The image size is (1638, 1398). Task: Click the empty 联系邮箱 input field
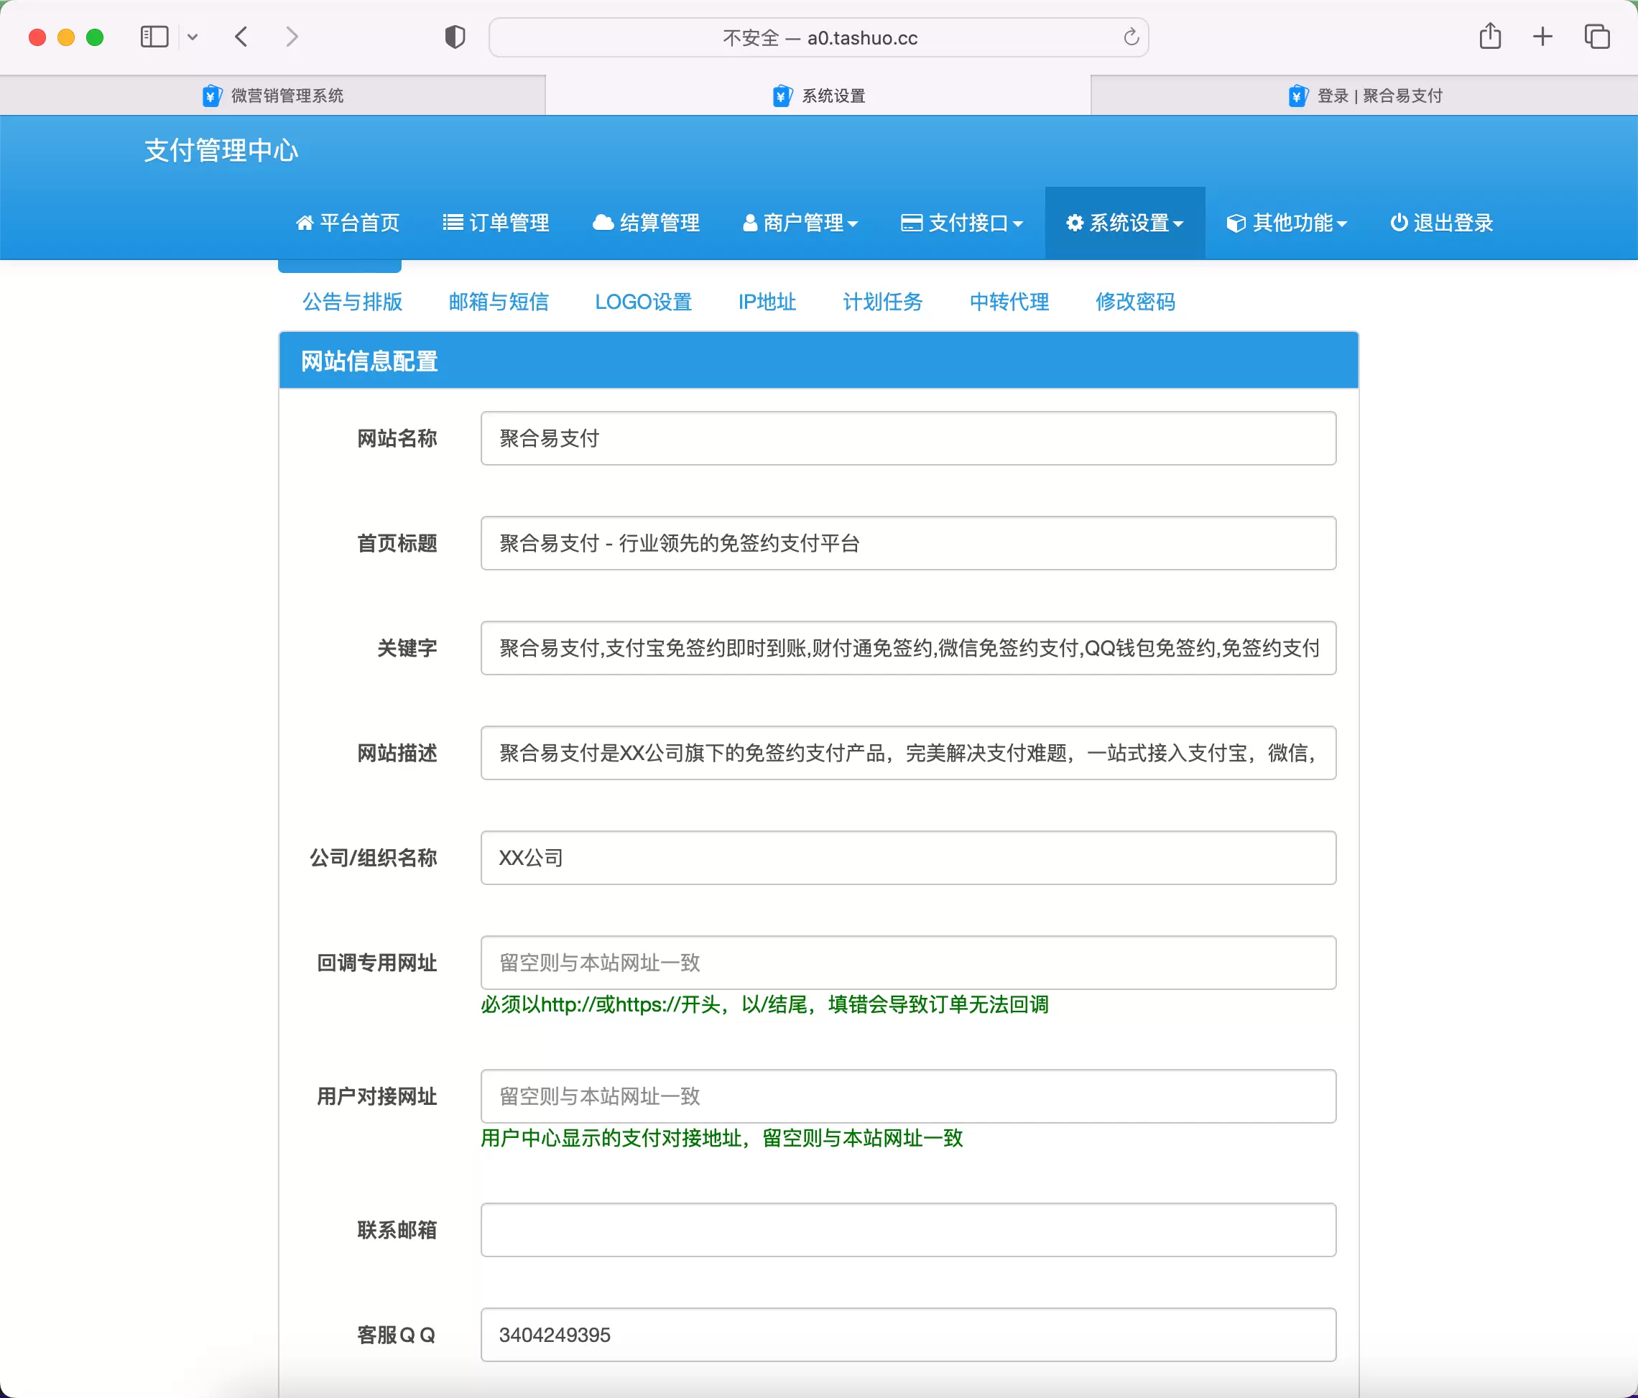(908, 1231)
